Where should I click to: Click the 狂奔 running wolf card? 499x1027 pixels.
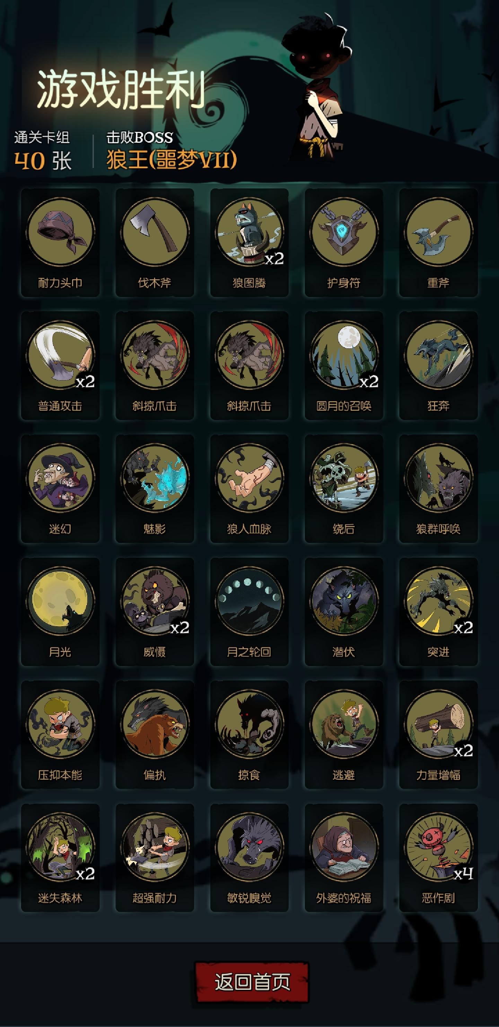(438, 366)
